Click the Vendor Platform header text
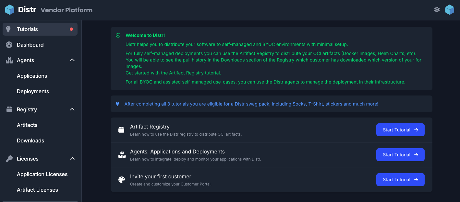Viewport: 460px width, 202px height. (x=67, y=10)
